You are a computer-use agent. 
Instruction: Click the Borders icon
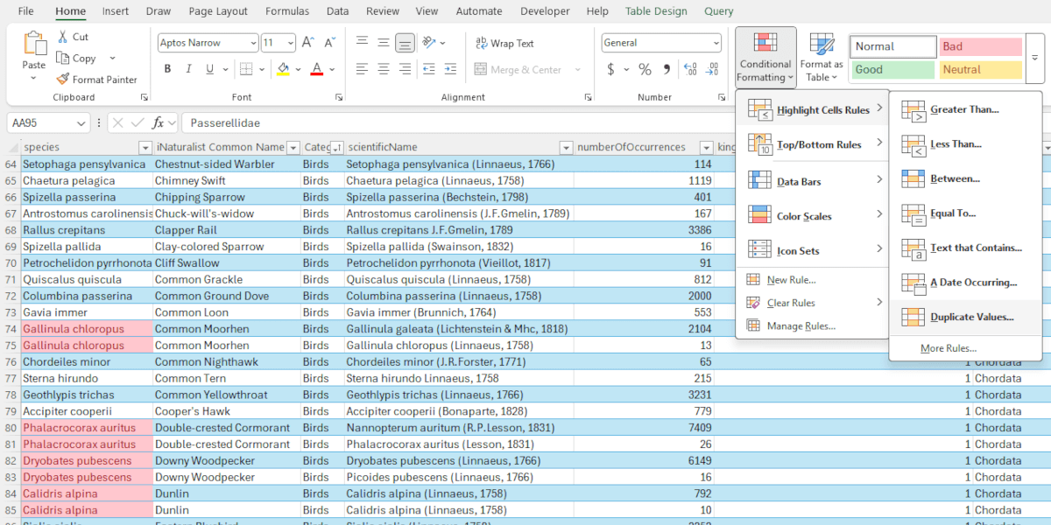tap(246, 69)
